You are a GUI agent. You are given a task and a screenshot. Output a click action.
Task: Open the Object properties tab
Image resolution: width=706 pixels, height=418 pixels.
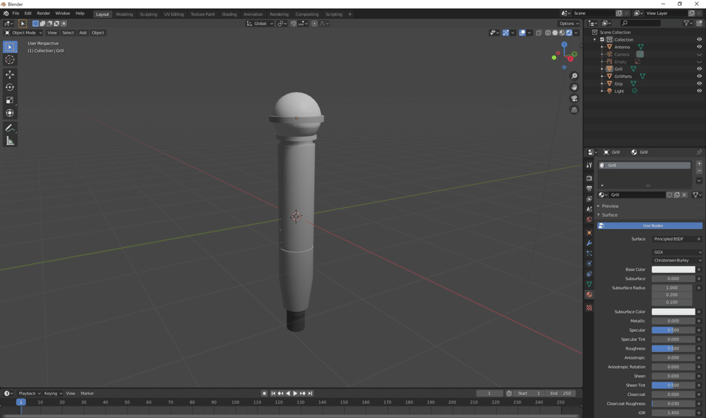(x=589, y=233)
